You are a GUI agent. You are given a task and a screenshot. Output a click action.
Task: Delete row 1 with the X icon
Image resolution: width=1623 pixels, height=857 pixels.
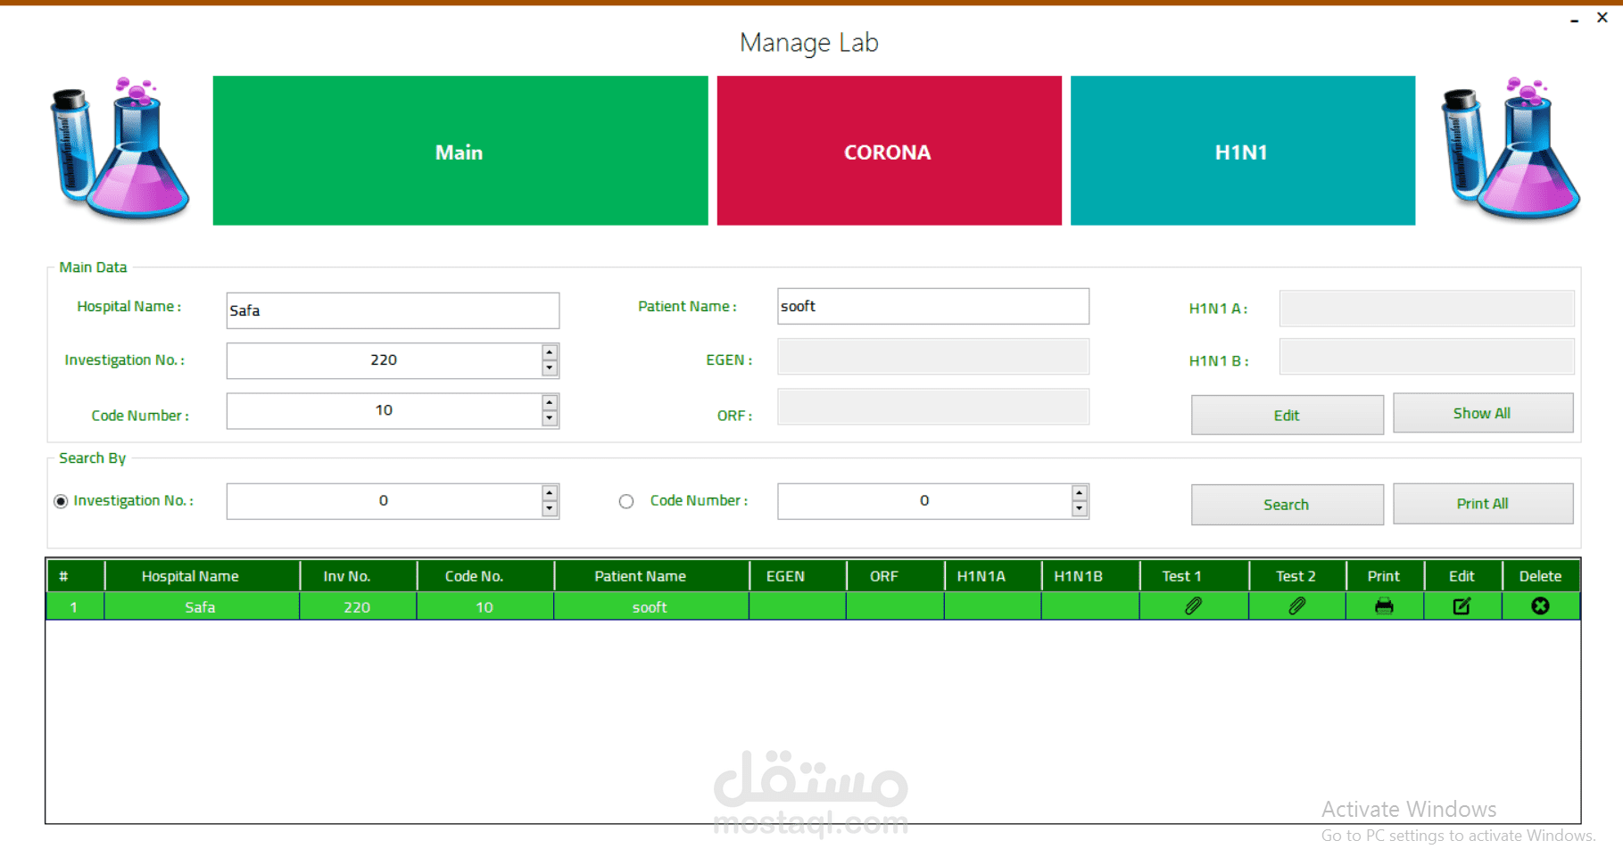[1540, 606]
